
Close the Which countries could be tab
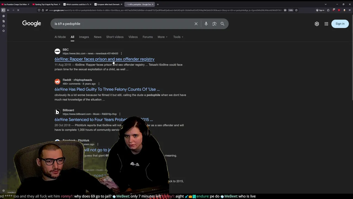(x=90, y=4)
